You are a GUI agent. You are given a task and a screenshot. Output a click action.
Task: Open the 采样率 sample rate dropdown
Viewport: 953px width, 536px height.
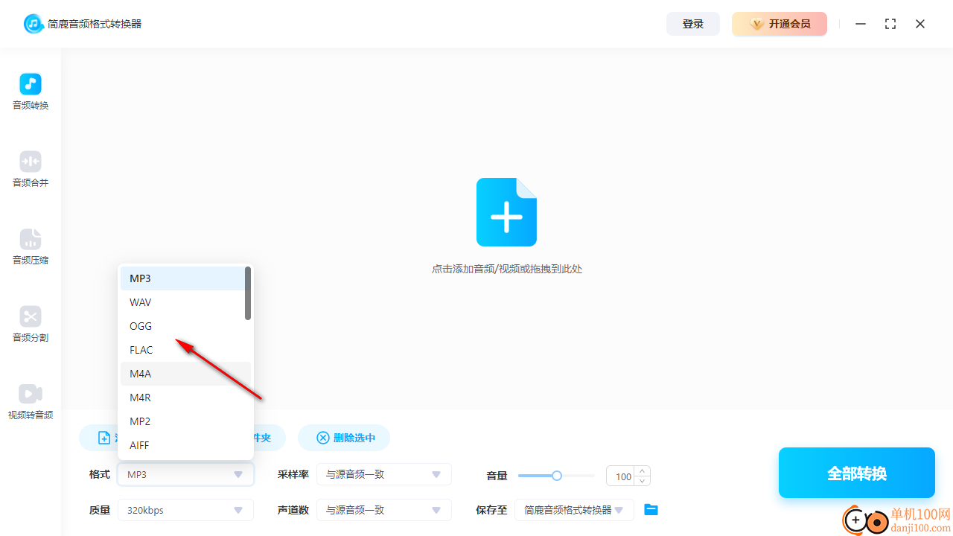(x=383, y=474)
